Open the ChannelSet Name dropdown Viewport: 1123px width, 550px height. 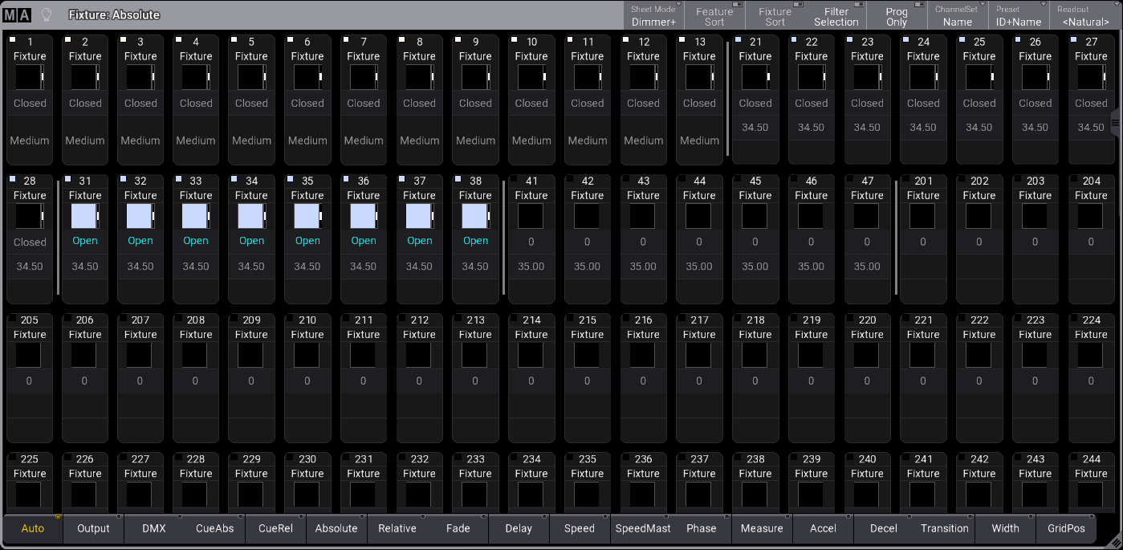pyautogui.click(x=957, y=16)
